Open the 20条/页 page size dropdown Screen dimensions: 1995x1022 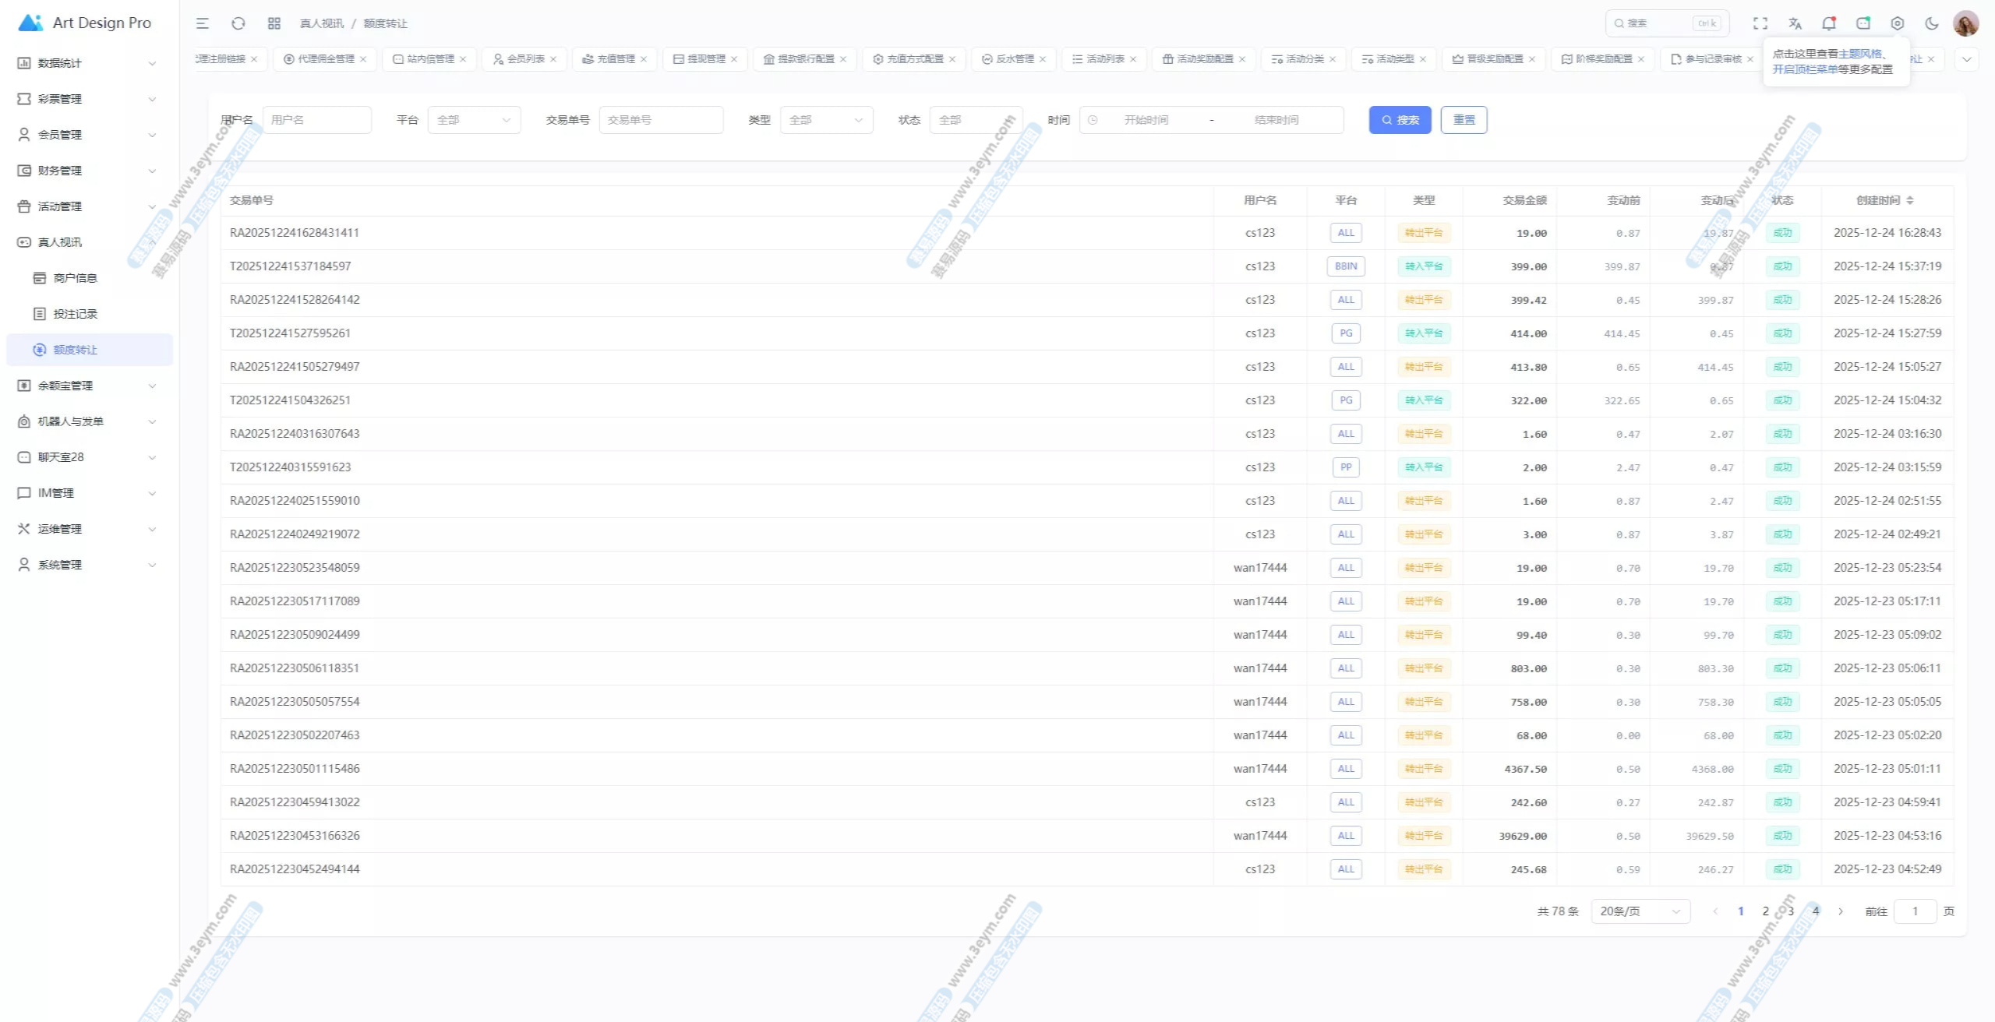(1640, 911)
